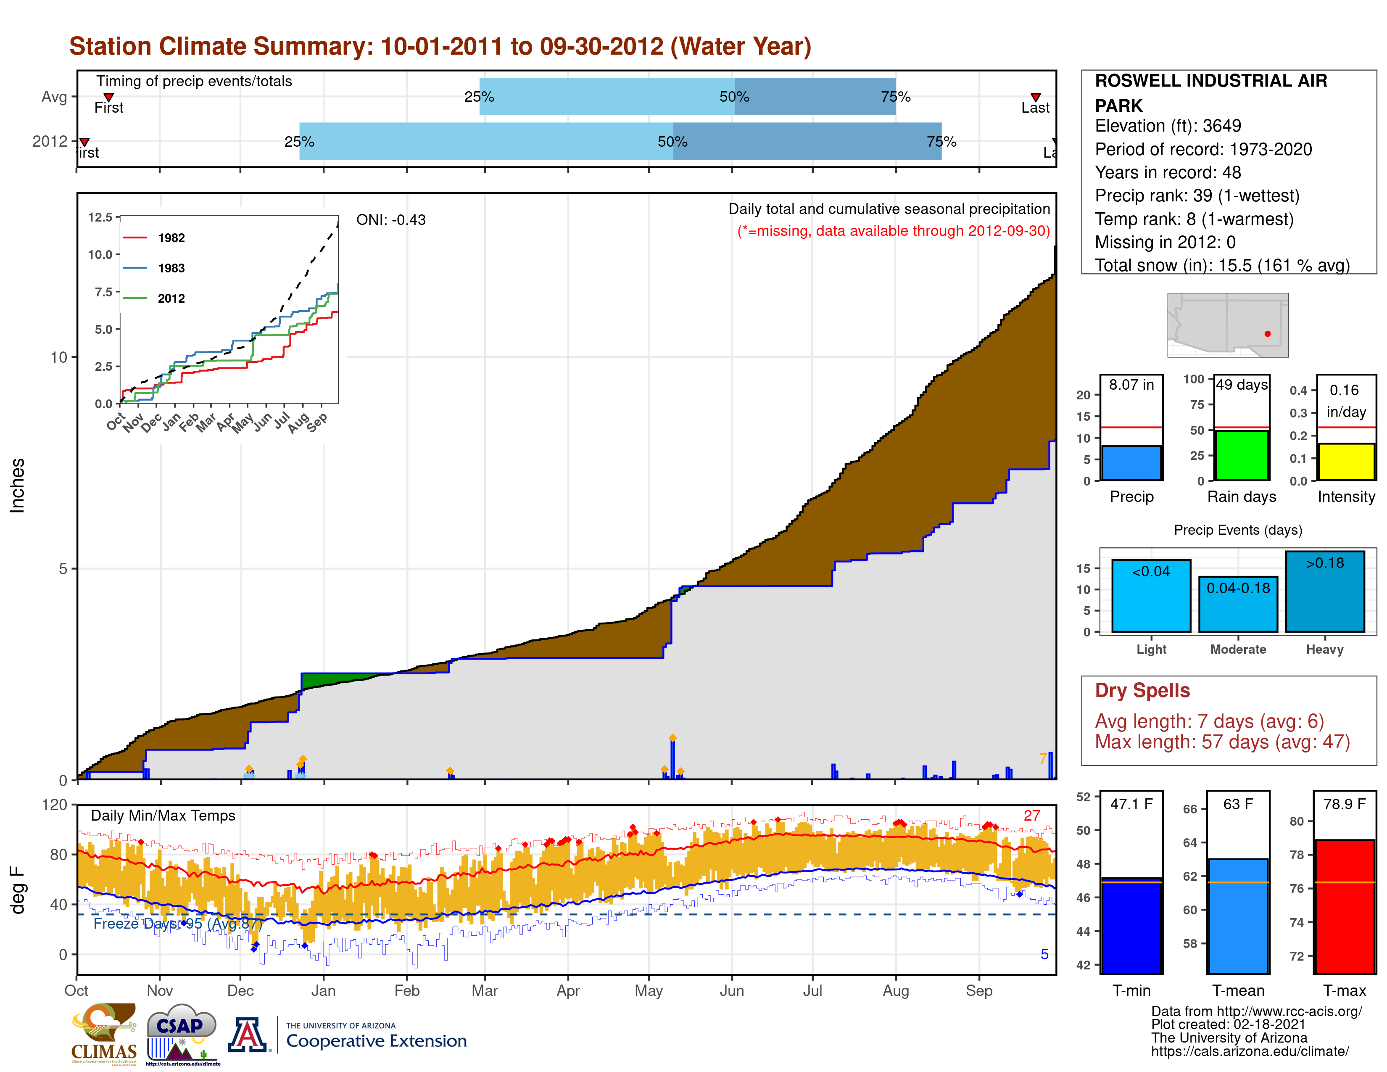The height and width of the screenshot is (1072, 1387).
Task: Click the '78.9 F' T-max value
Action: [1345, 804]
